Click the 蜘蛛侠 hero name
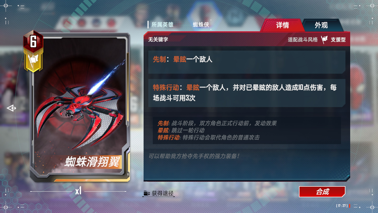 pos(201,25)
